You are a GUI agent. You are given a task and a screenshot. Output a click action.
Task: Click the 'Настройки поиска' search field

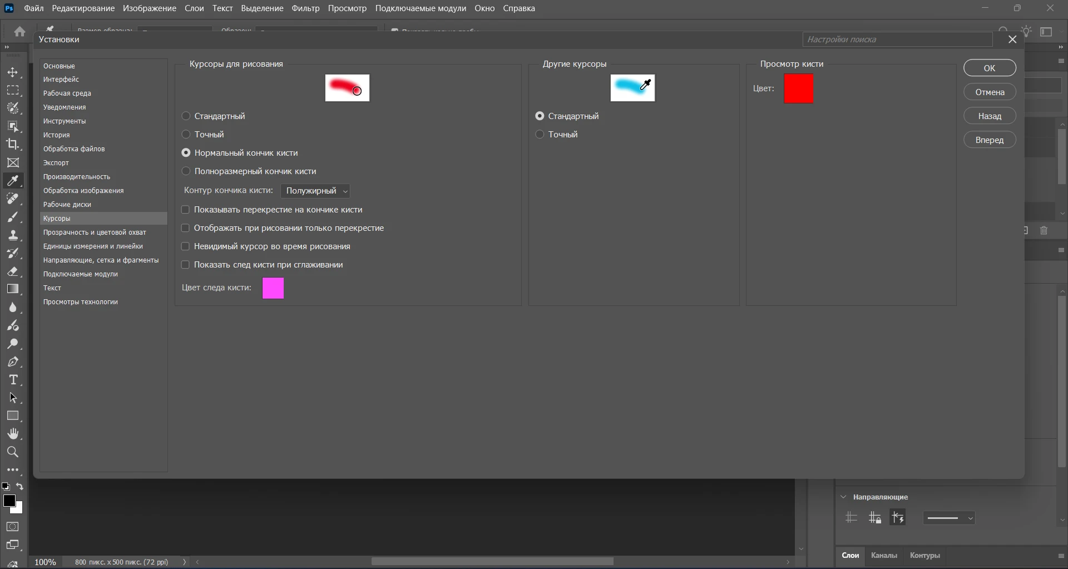[x=897, y=39]
